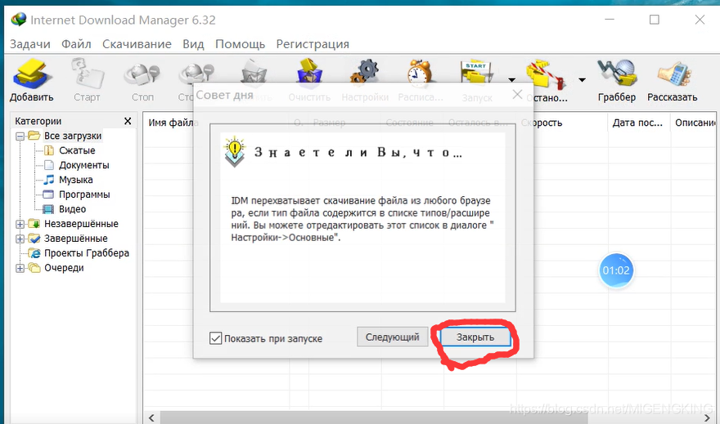Viewport: 720px width, 424px height.
Task: Click the horizontal scrollbar left arrow
Action: pyautogui.click(x=151, y=417)
